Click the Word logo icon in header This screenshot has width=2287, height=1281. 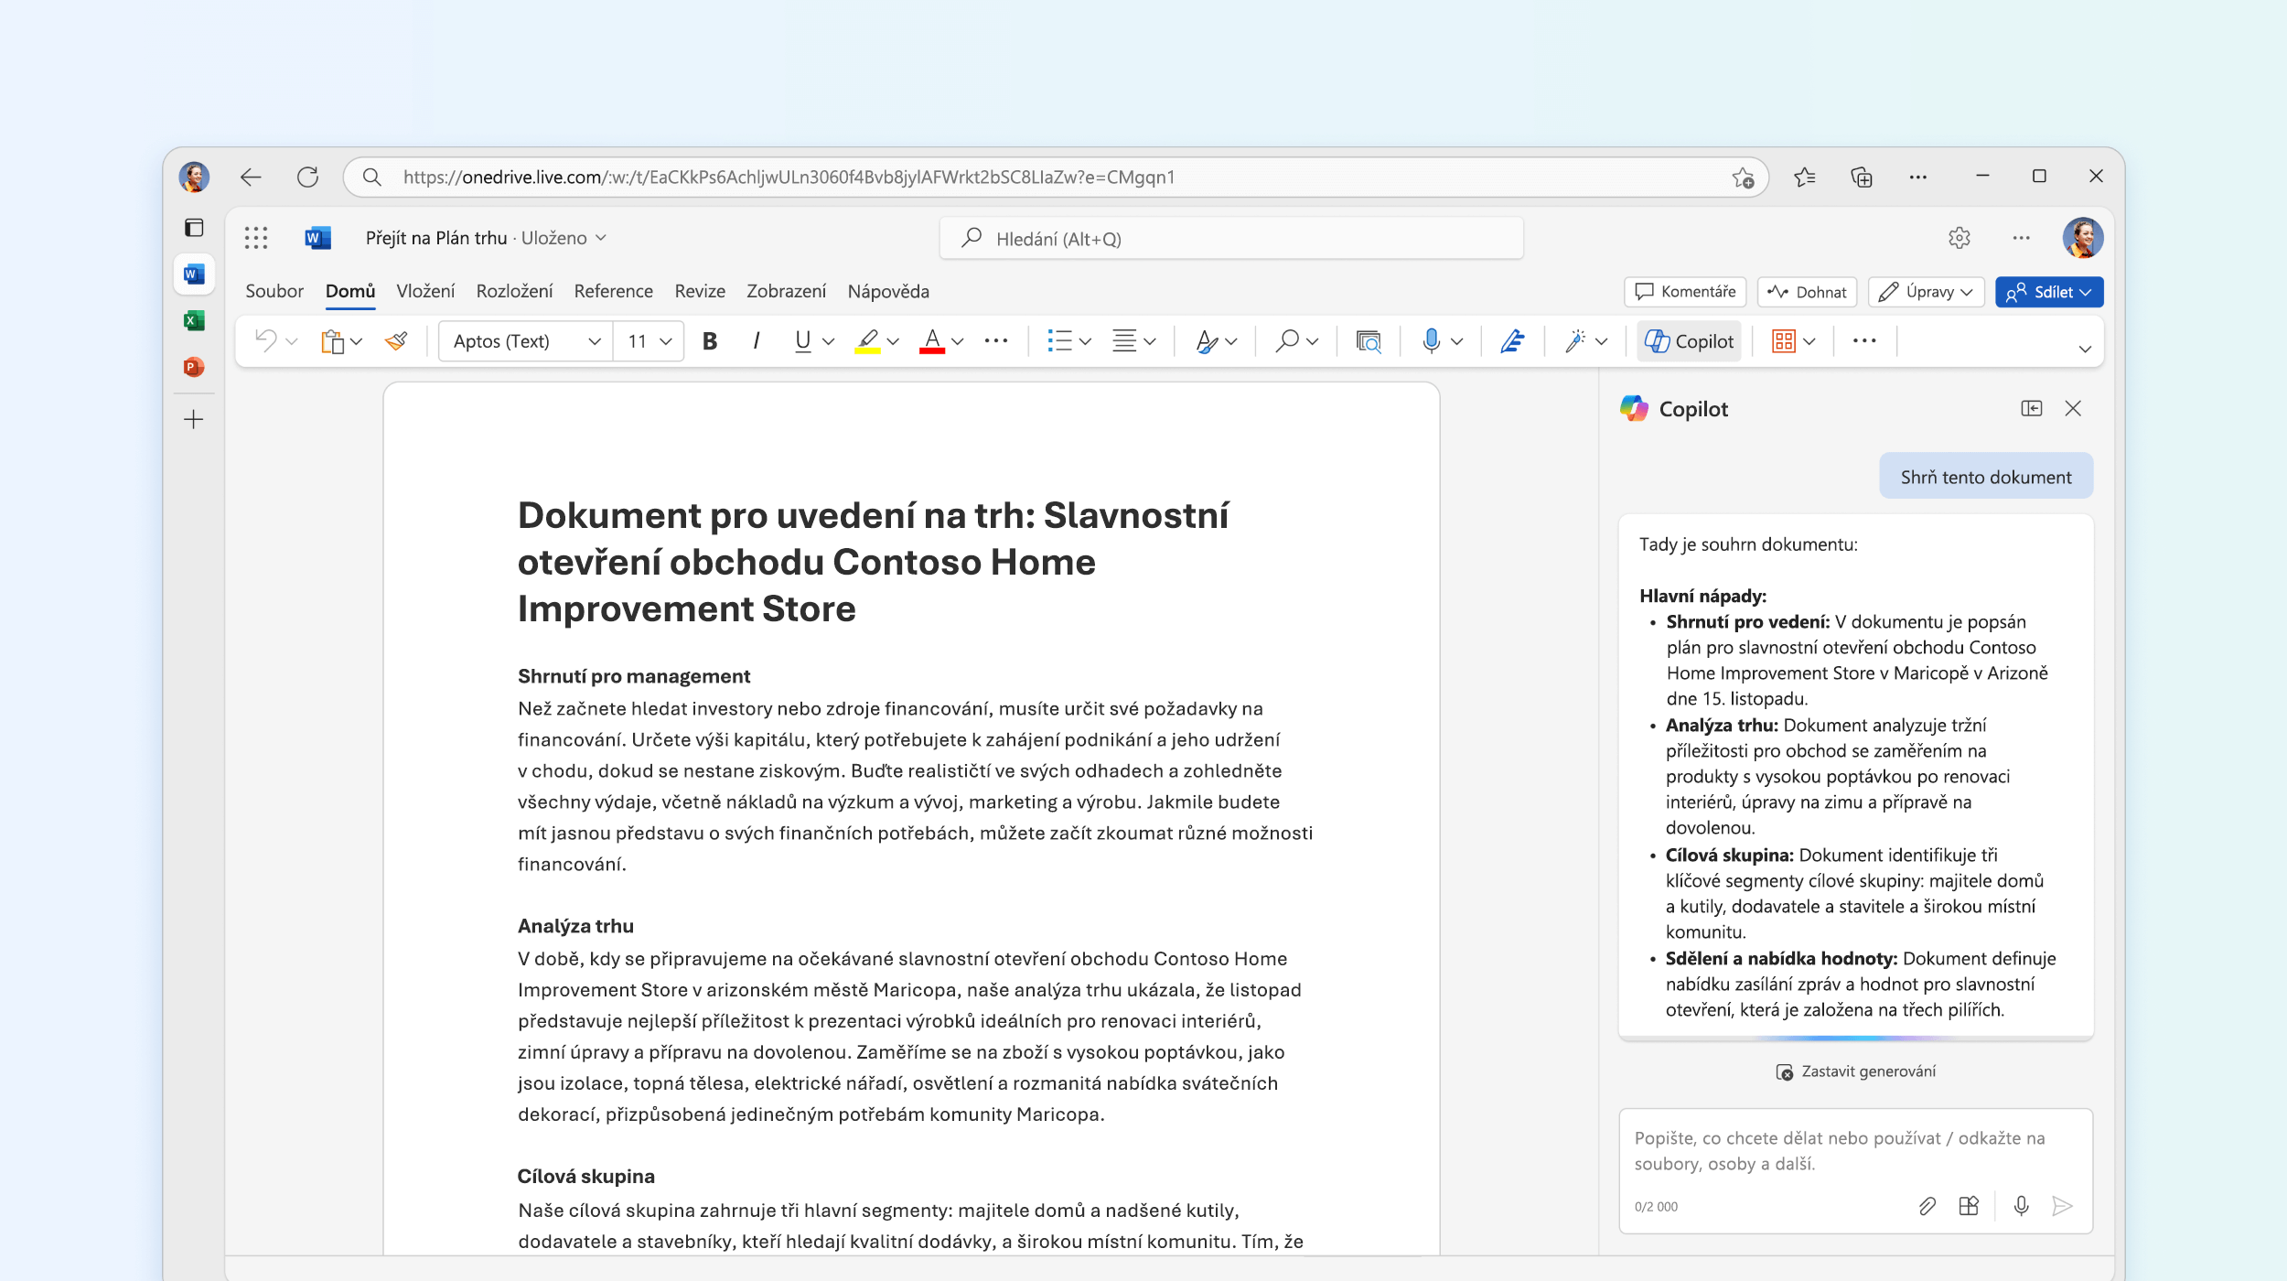click(x=317, y=238)
